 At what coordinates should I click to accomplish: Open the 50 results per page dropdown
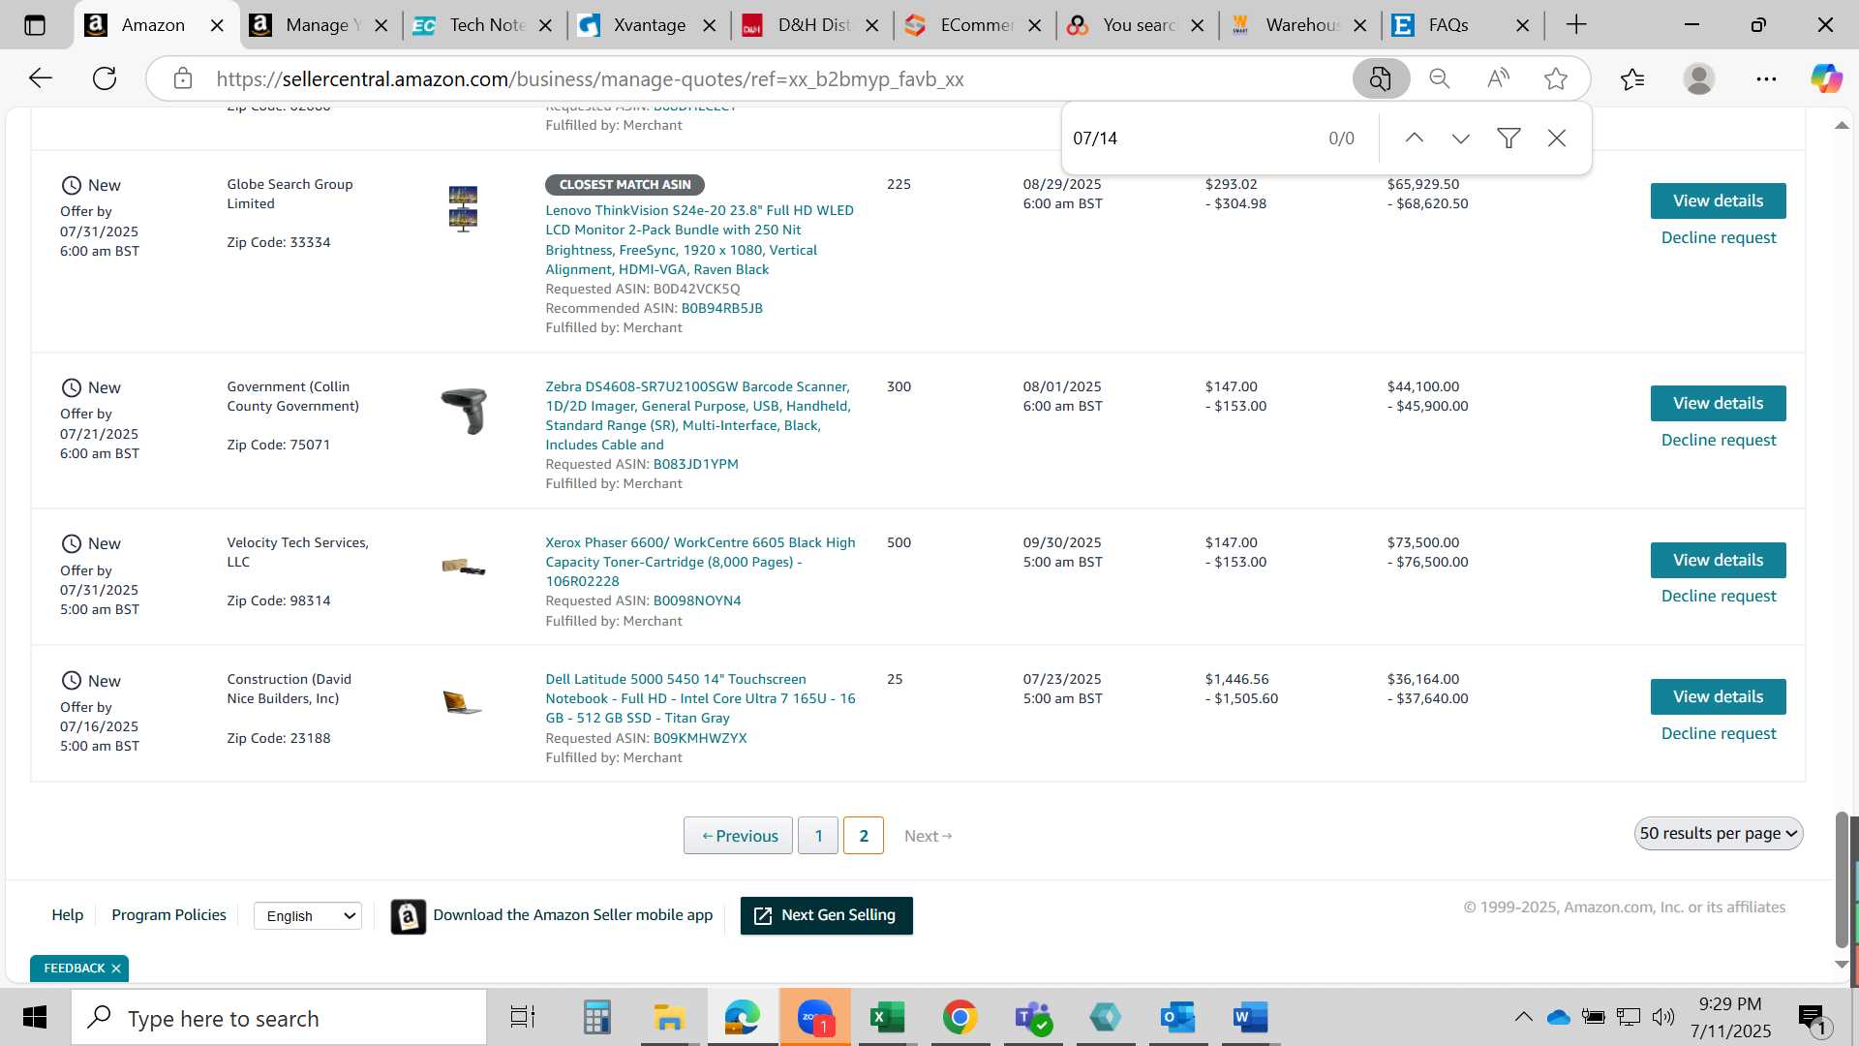click(x=1719, y=834)
